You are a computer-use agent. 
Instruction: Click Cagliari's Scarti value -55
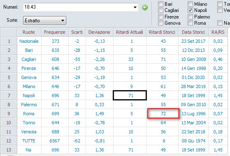click(77, 59)
